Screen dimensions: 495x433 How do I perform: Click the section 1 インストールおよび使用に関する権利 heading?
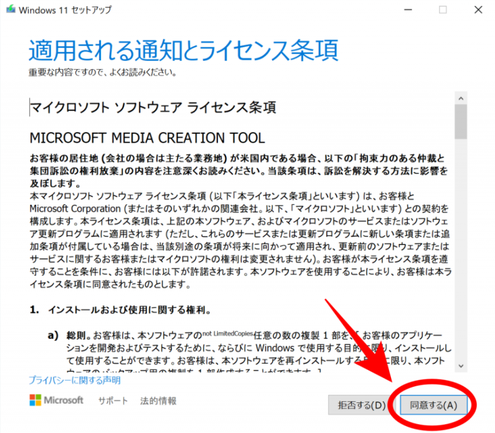[120, 310]
